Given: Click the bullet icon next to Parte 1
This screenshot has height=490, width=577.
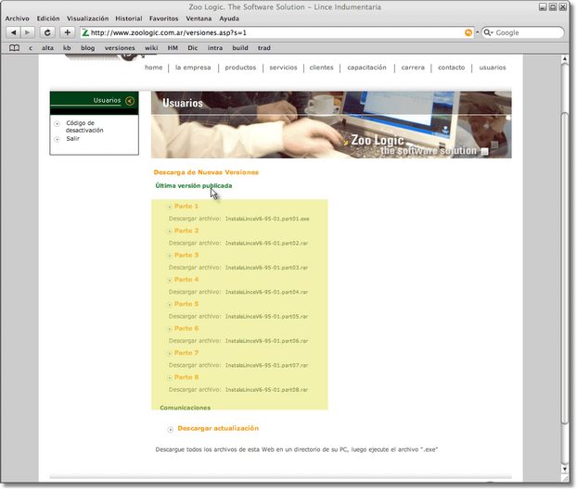Looking at the screenshot, I should pyautogui.click(x=170, y=207).
